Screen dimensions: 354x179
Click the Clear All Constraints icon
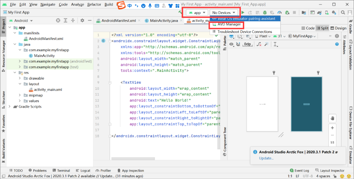click(x=259, y=44)
